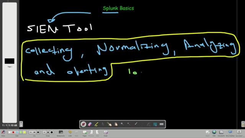The width and height of the screenshot is (245, 138).
Task: Choose the medium line width
Action: click(x=34, y=132)
